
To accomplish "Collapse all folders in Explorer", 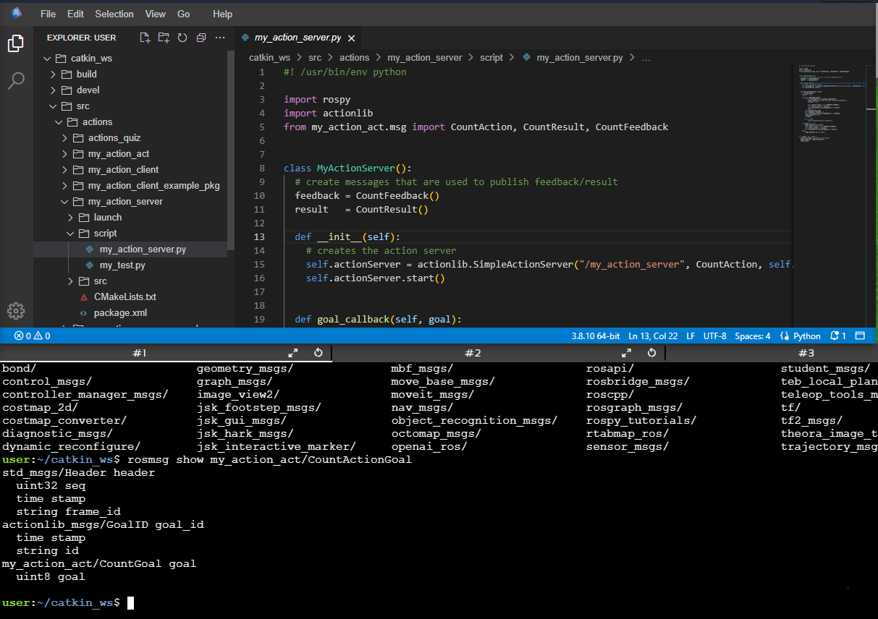I will 201,38.
